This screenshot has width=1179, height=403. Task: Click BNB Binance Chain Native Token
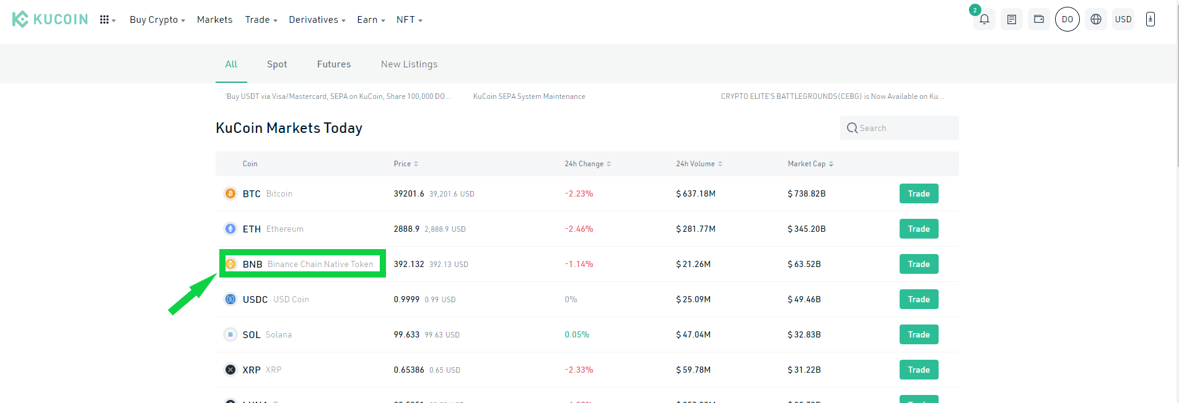click(308, 264)
